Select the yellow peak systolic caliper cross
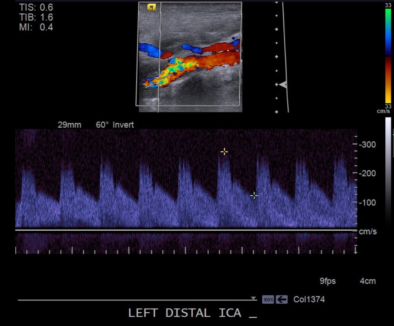 [224, 152]
